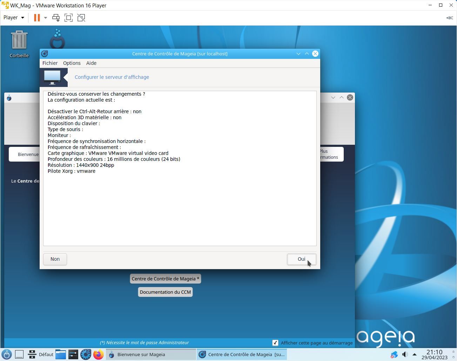Minimize the Centre de Contrôle de Mageia window
Image resolution: width=457 pixels, height=361 pixels.
(x=298, y=54)
